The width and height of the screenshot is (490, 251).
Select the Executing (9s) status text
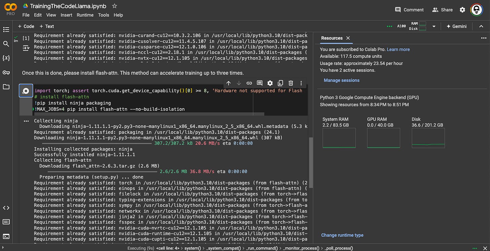pyautogui.click(x=141, y=248)
